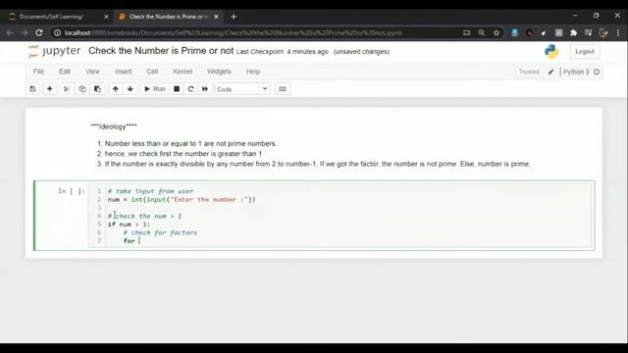Open the Kernel menu
628x353 pixels.
(183, 72)
